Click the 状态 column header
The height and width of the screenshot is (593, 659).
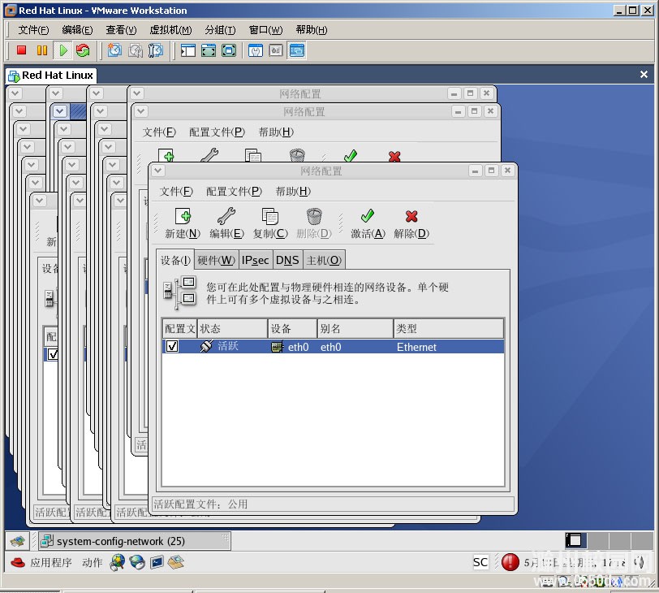pyautogui.click(x=232, y=328)
